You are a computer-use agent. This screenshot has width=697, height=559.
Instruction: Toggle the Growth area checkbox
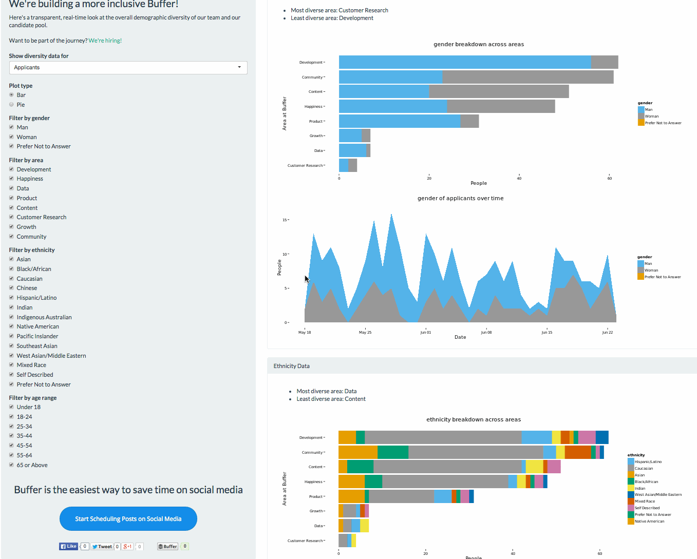coord(11,227)
